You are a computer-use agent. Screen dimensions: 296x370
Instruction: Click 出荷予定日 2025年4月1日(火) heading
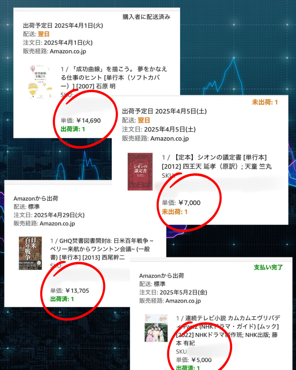point(63,26)
